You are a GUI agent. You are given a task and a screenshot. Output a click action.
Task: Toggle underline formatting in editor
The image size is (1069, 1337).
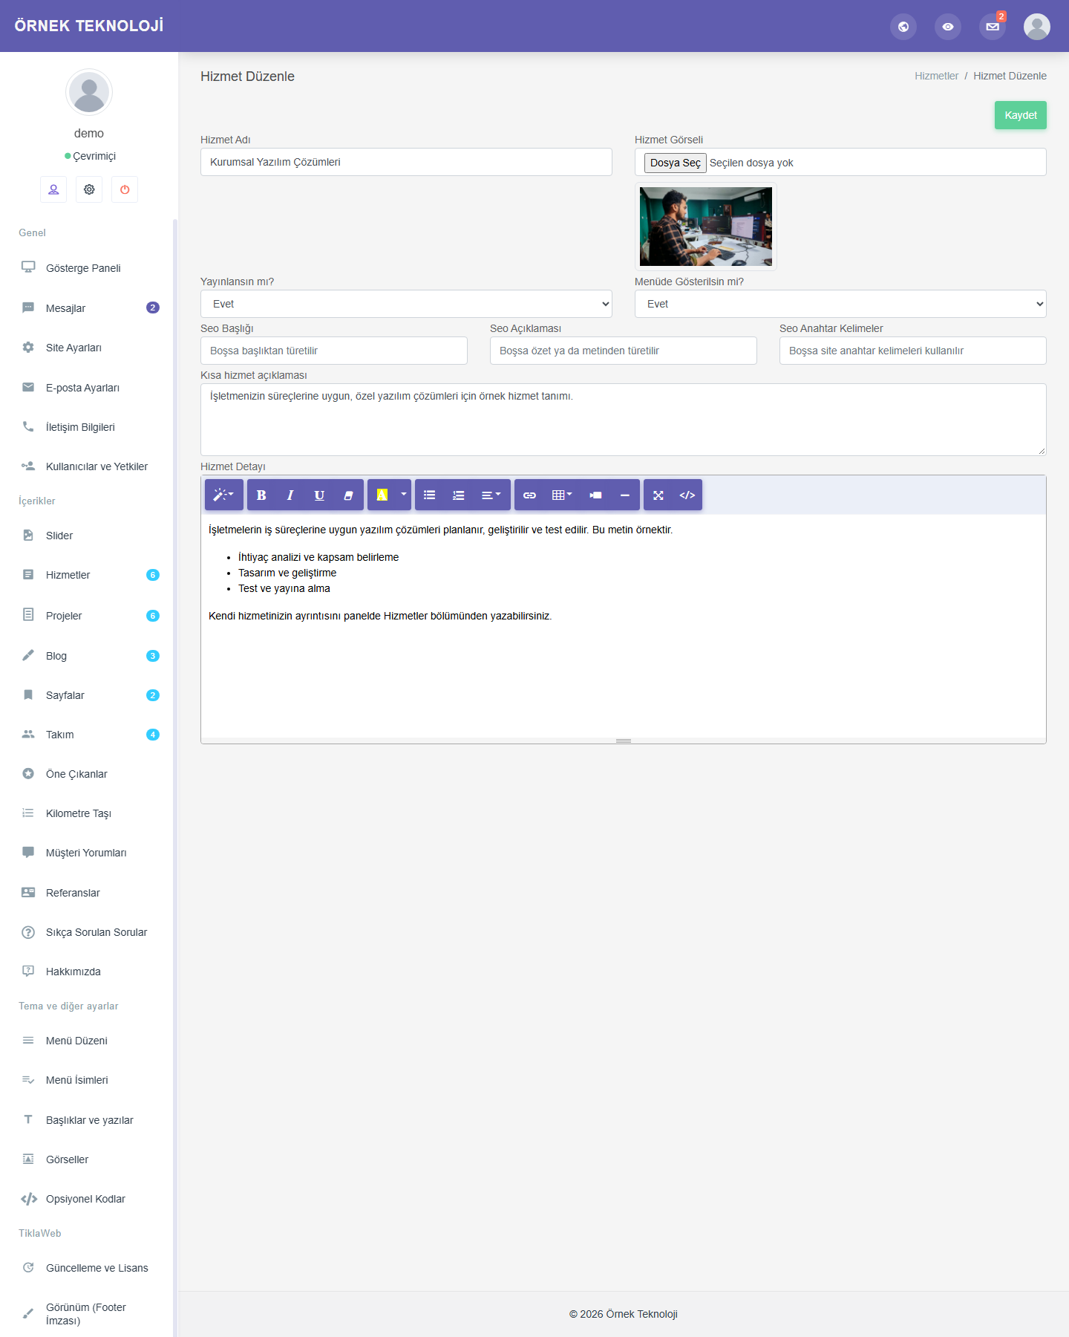[x=319, y=495]
